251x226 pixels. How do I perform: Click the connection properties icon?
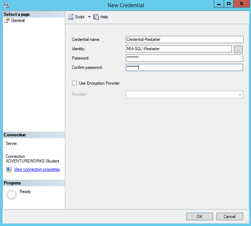[9, 169]
